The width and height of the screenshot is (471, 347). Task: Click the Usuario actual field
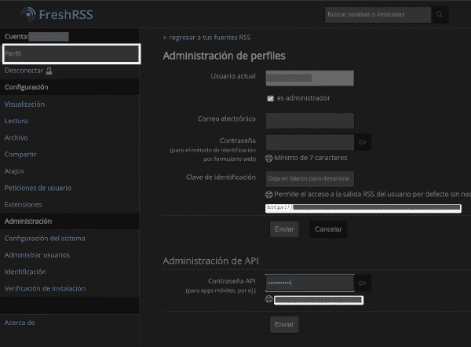tap(310, 78)
